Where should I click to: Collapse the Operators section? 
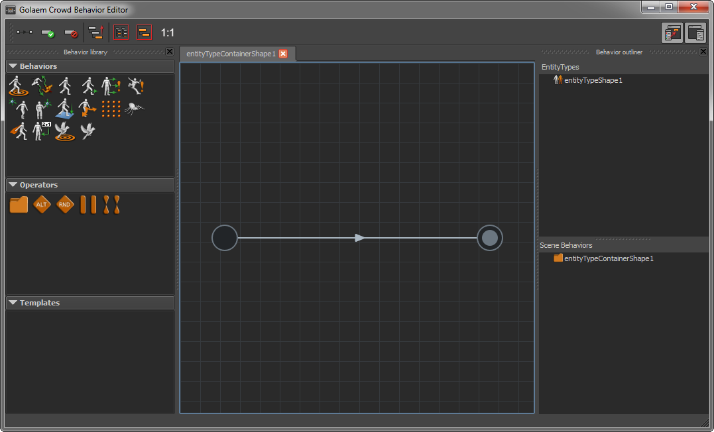[90, 185]
